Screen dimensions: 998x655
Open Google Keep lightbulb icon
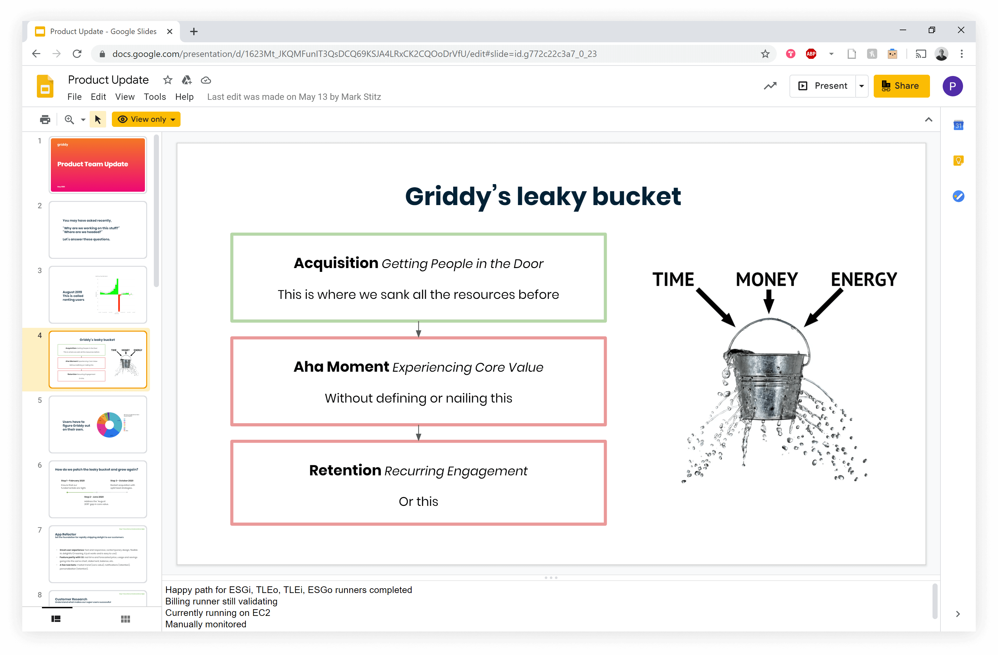click(958, 160)
